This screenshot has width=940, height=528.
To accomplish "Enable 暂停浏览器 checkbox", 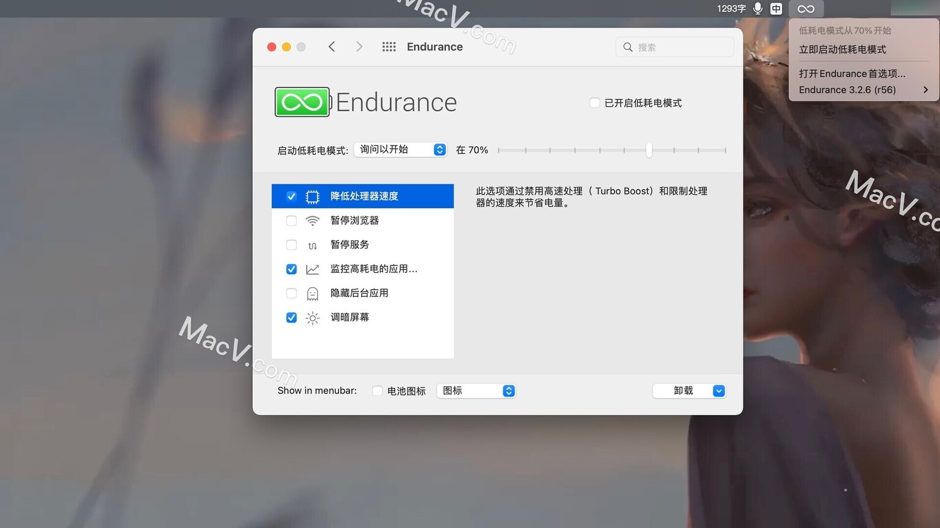I will (x=291, y=221).
